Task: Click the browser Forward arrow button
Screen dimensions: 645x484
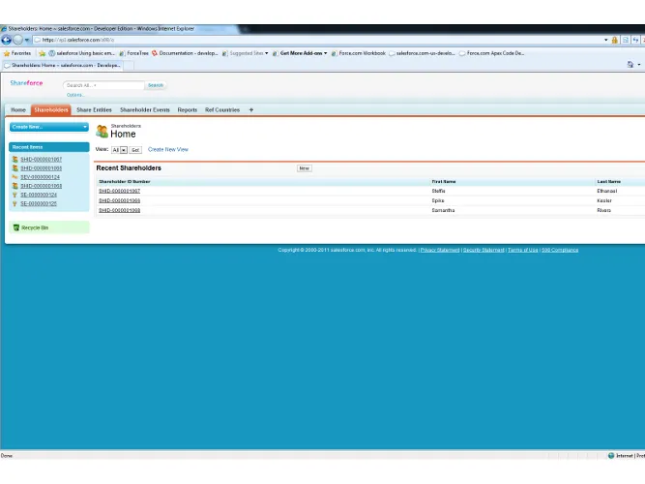Action: click(17, 40)
